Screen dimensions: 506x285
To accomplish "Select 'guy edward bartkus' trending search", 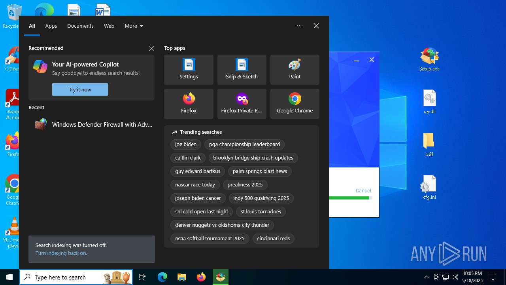I will (x=198, y=171).
